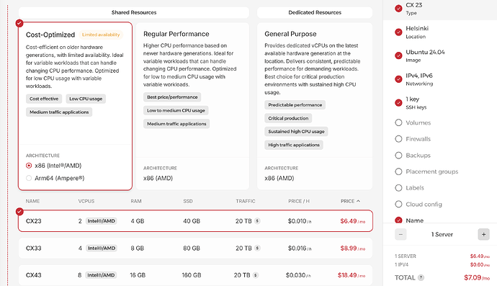Click the traffic info icon in CX23 row
Screen dimensions: 497x286
coord(257,221)
